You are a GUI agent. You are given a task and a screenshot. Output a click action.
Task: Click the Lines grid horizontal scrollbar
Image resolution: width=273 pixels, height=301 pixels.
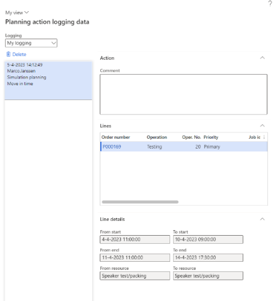pos(140,202)
